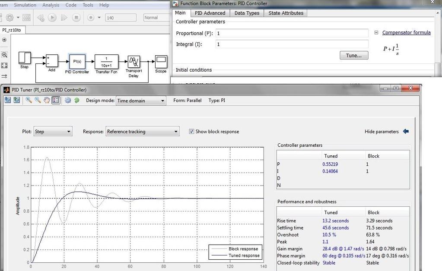Click the Proportional (P) input field

coord(292,33)
